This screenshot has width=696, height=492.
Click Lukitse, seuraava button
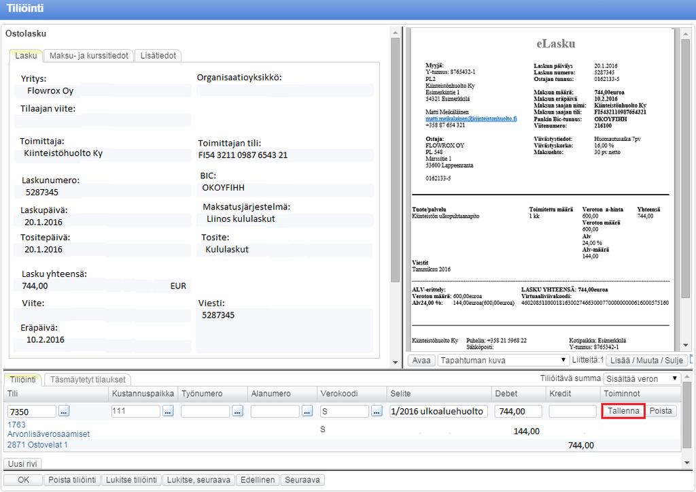tap(198, 480)
